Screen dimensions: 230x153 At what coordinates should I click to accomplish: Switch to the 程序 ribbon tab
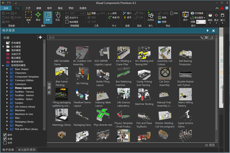[x=49, y=8]
